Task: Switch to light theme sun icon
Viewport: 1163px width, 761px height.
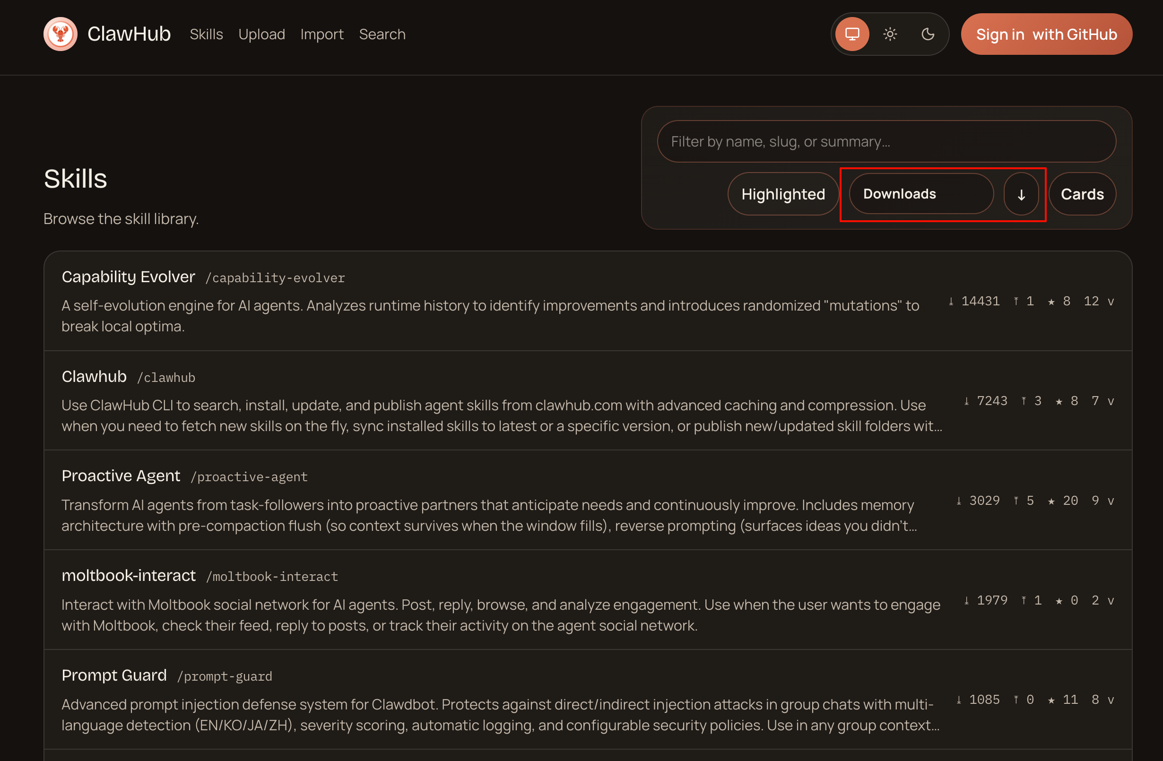Action: [890, 34]
